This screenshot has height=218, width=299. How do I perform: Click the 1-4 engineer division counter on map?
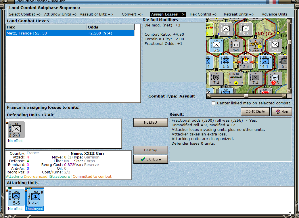pos(236,46)
